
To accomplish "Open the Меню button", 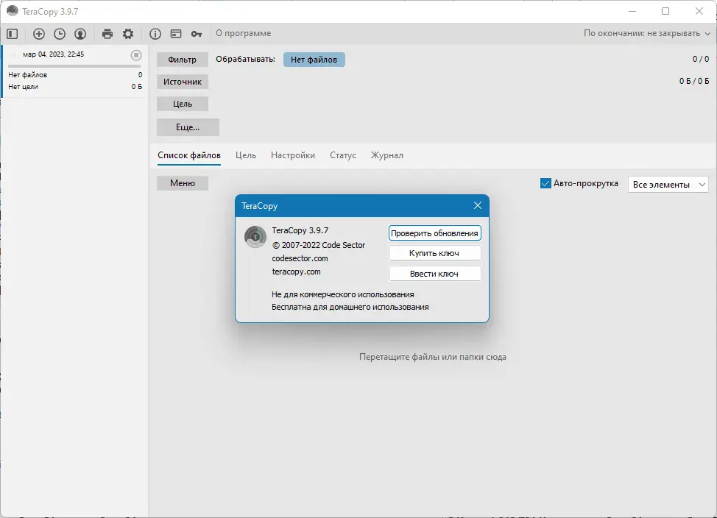I will [183, 183].
